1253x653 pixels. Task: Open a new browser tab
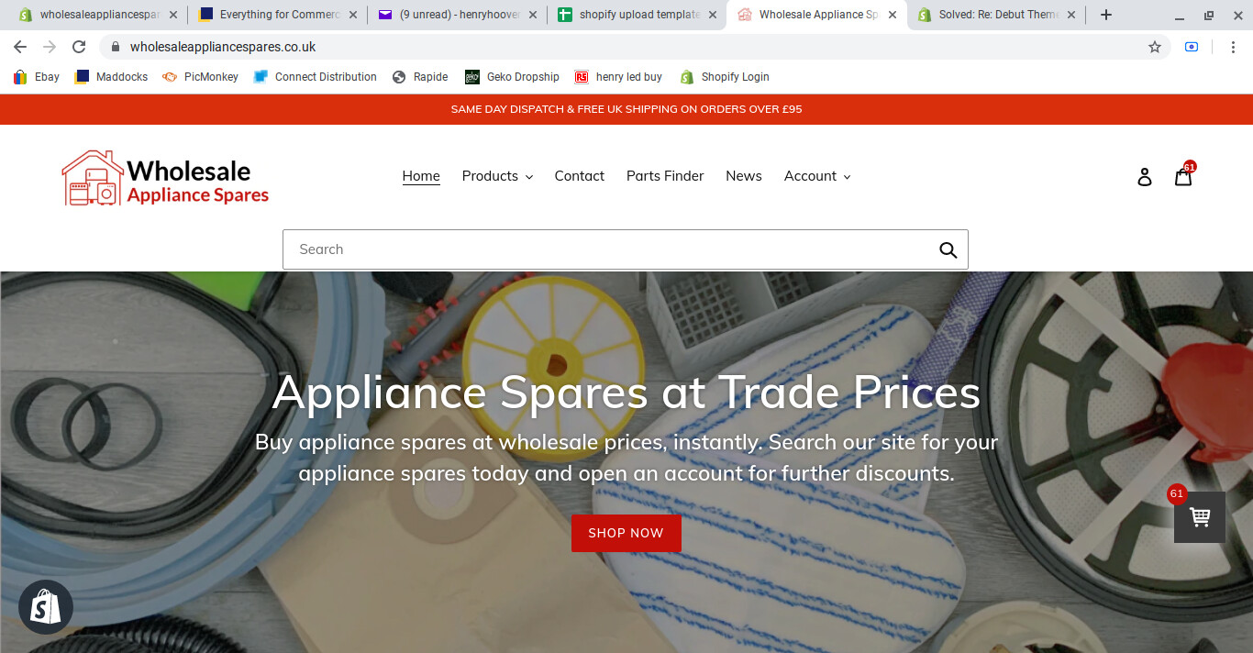click(1106, 15)
